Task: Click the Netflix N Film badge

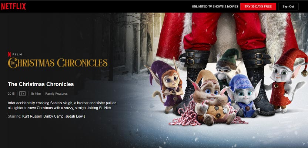Action: pyautogui.click(x=15, y=54)
